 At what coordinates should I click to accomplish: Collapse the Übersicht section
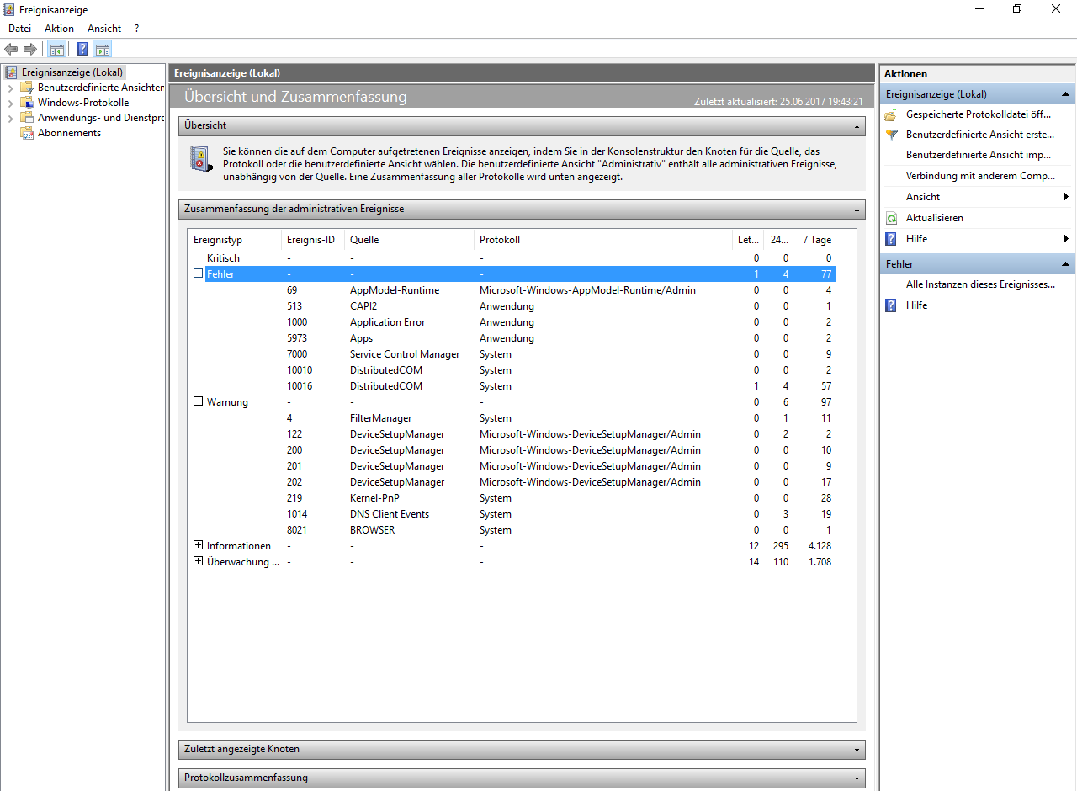pyautogui.click(x=857, y=125)
